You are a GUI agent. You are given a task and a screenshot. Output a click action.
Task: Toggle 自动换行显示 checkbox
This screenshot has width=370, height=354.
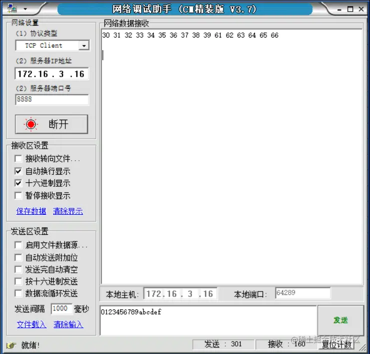coord(18,171)
